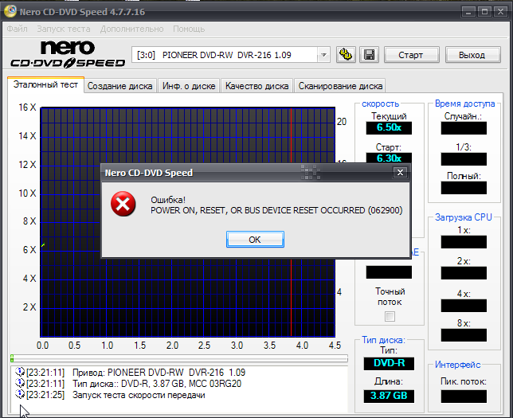
Task: Click the save floppy disk icon
Action: point(369,55)
